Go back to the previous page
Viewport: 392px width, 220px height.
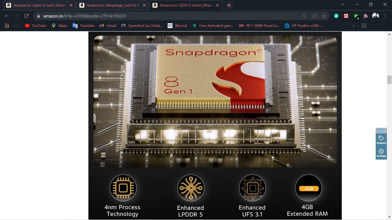(7, 16)
